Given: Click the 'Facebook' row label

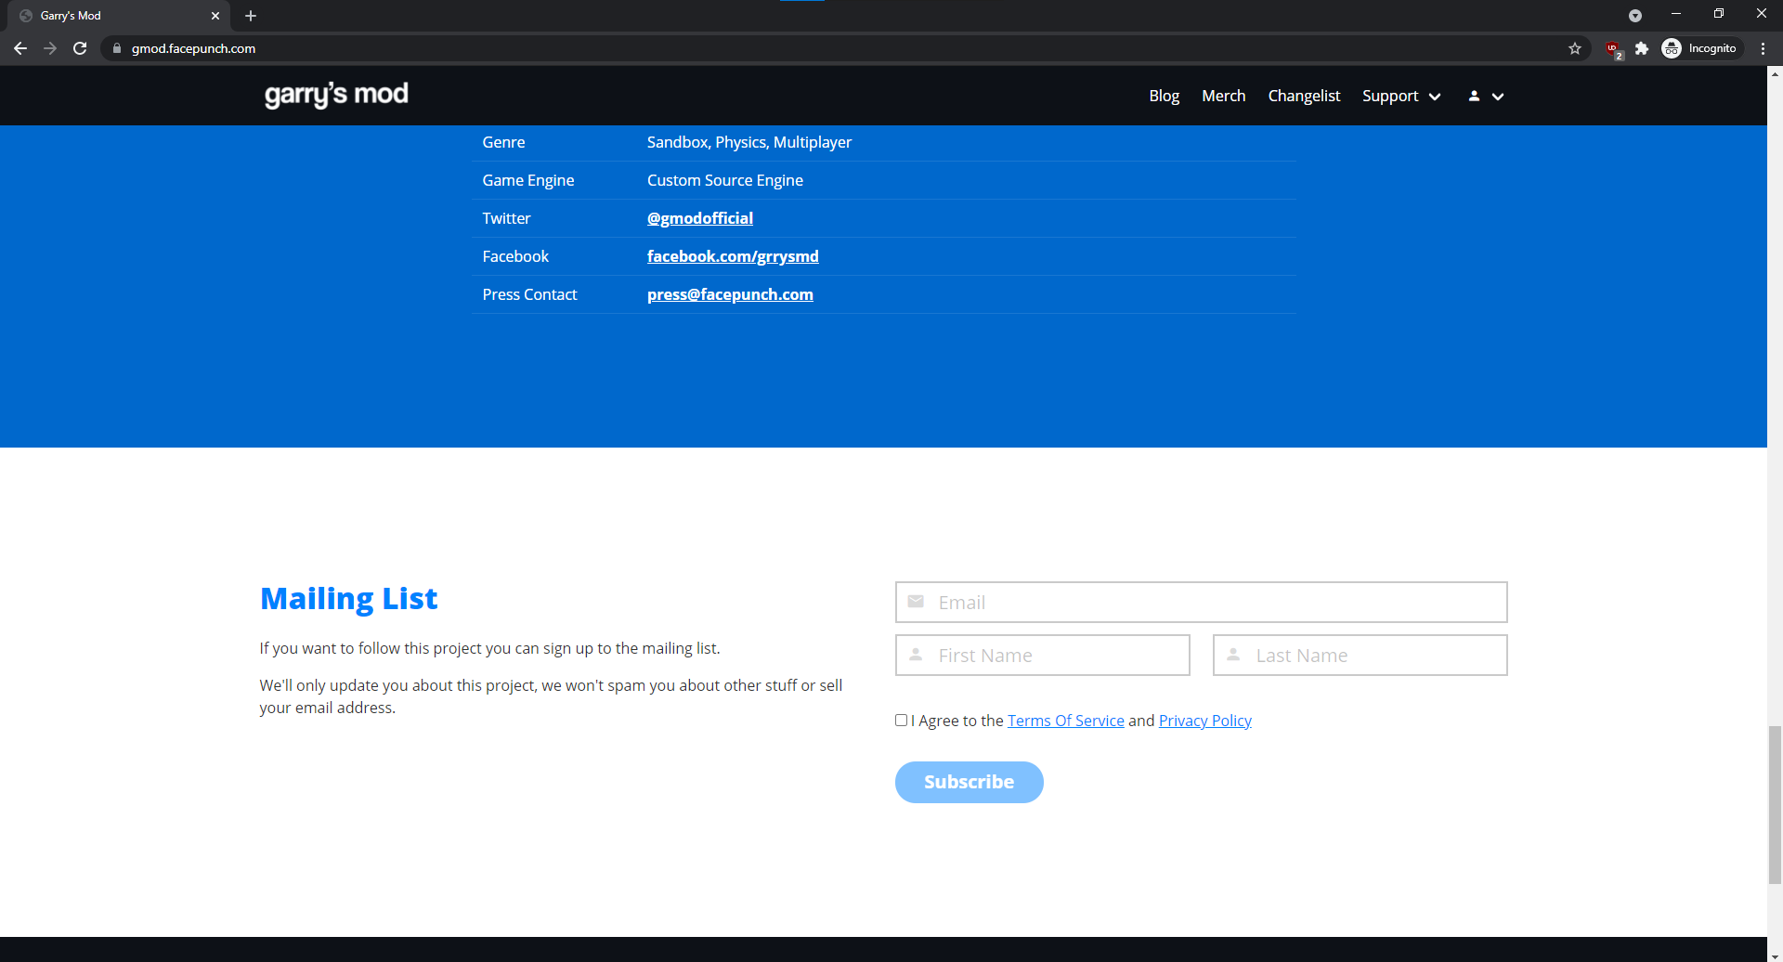Looking at the screenshot, I should (x=515, y=256).
